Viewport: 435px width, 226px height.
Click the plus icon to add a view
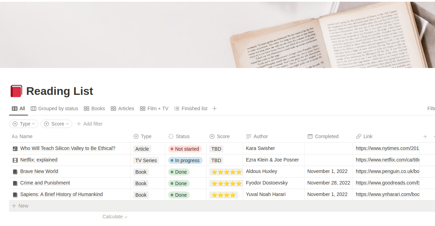pos(215,108)
